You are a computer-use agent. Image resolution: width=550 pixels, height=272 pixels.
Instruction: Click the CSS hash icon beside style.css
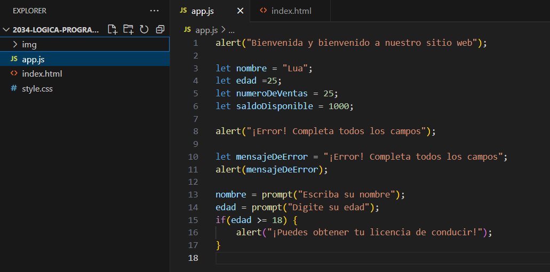(x=14, y=88)
